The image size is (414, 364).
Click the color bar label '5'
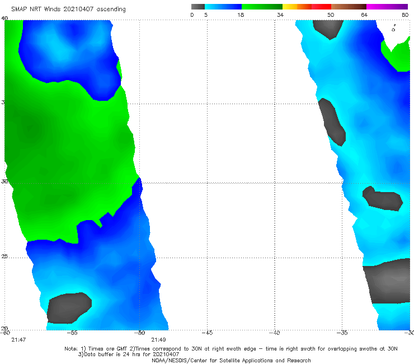206,15
